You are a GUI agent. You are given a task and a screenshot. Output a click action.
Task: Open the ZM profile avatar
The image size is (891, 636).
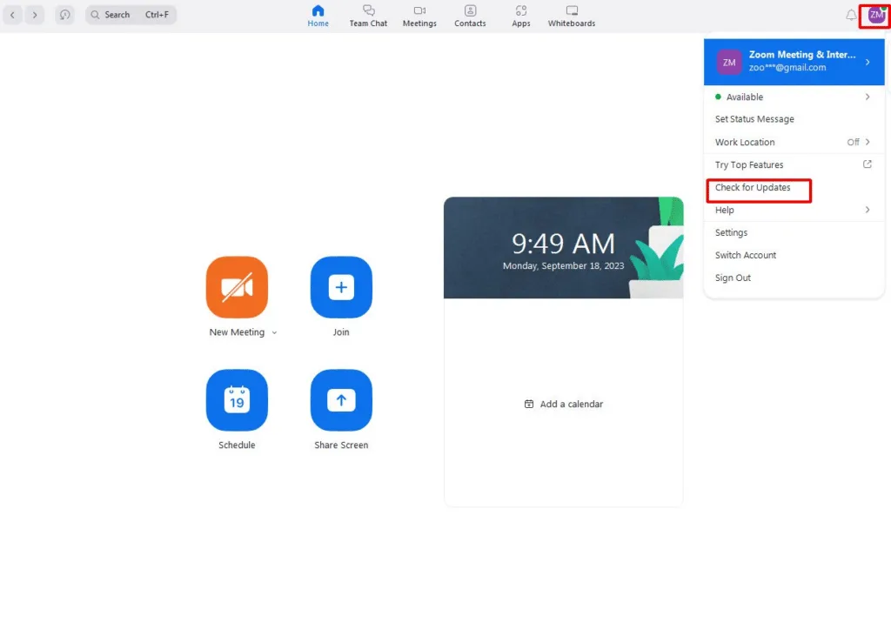874,16
